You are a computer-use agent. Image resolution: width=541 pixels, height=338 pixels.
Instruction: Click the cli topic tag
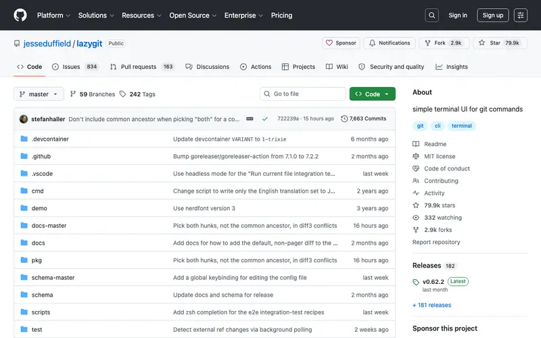point(438,126)
